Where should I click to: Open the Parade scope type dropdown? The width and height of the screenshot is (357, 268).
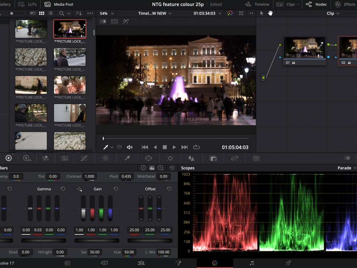tap(346, 168)
